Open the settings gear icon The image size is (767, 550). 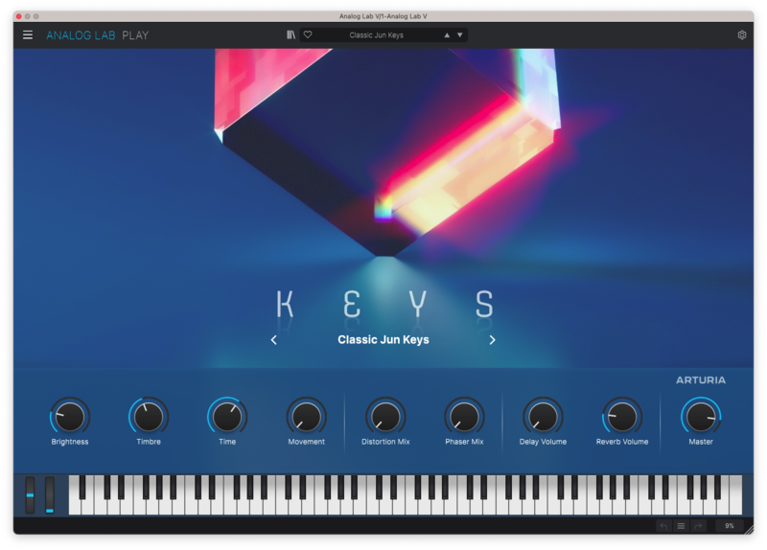coord(741,35)
